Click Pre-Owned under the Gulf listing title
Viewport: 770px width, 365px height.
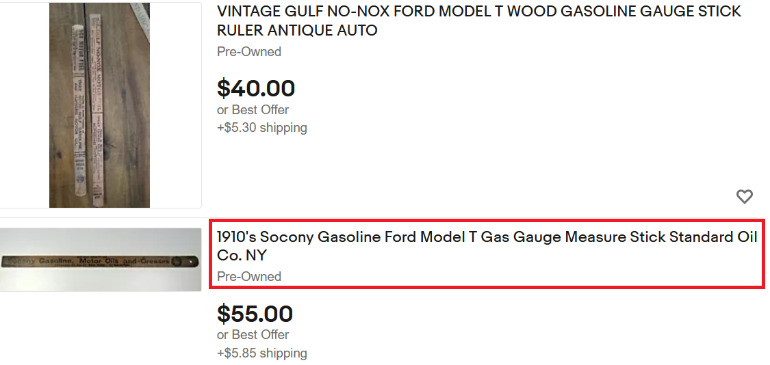pos(249,52)
